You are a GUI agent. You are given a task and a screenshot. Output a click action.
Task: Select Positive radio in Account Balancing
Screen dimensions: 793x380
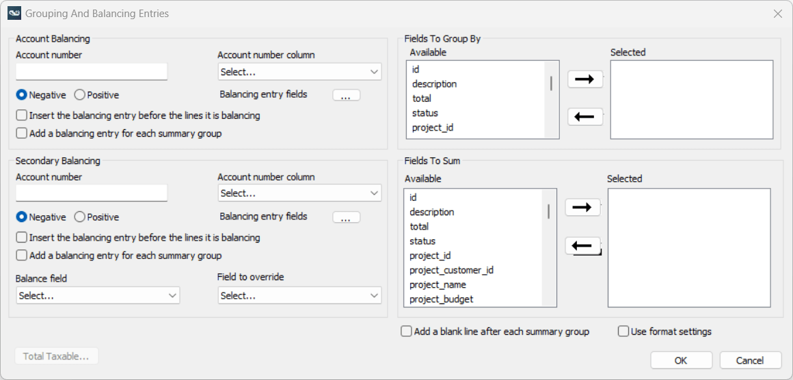[79, 95]
